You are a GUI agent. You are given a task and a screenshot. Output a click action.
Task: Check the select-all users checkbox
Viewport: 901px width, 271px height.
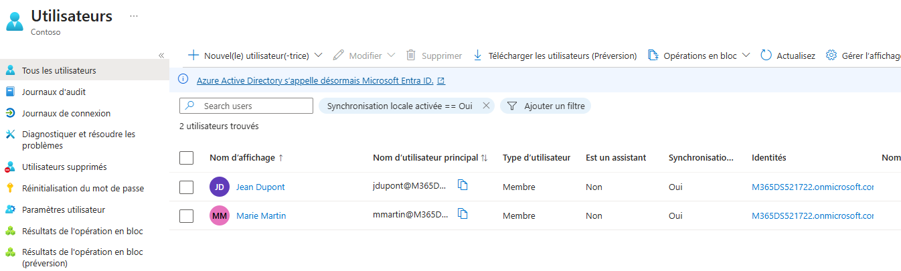tap(187, 158)
